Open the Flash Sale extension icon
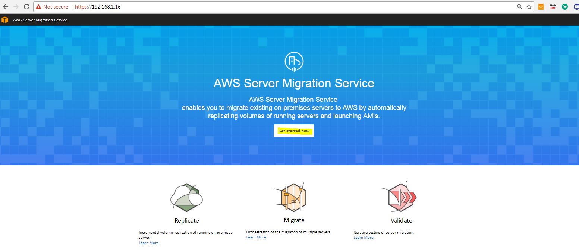Image resolution: width=579 pixels, height=250 pixels. [553, 7]
